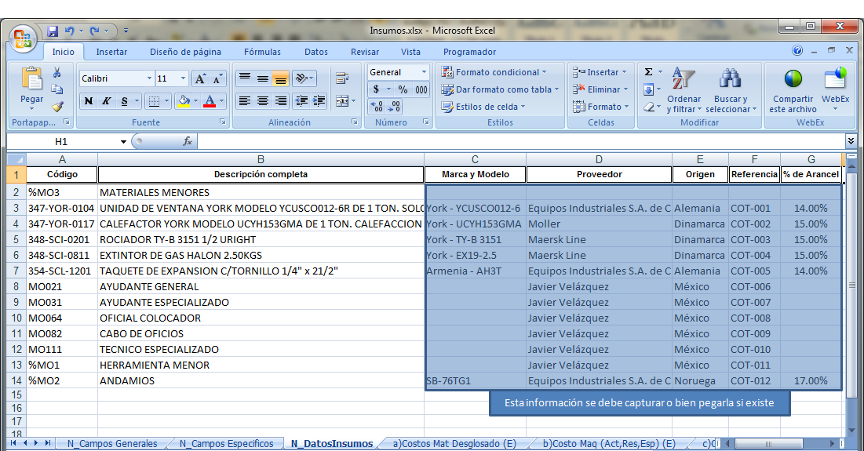This screenshot has width=864, height=451.
Task: Click the Pegar paste clipboard icon
Action: (31, 78)
